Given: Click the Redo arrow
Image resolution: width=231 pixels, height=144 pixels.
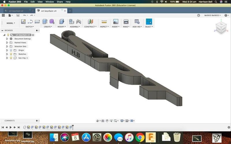Looking at the screenshot, I should 31,15.
